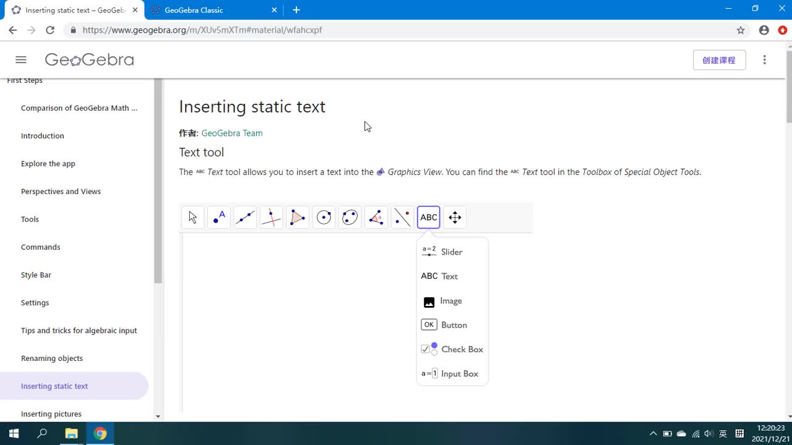This screenshot has height=445, width=792.
Task: Select Circle with Center through Point tool
Action: pyautogui.click(x=324, y=218)
